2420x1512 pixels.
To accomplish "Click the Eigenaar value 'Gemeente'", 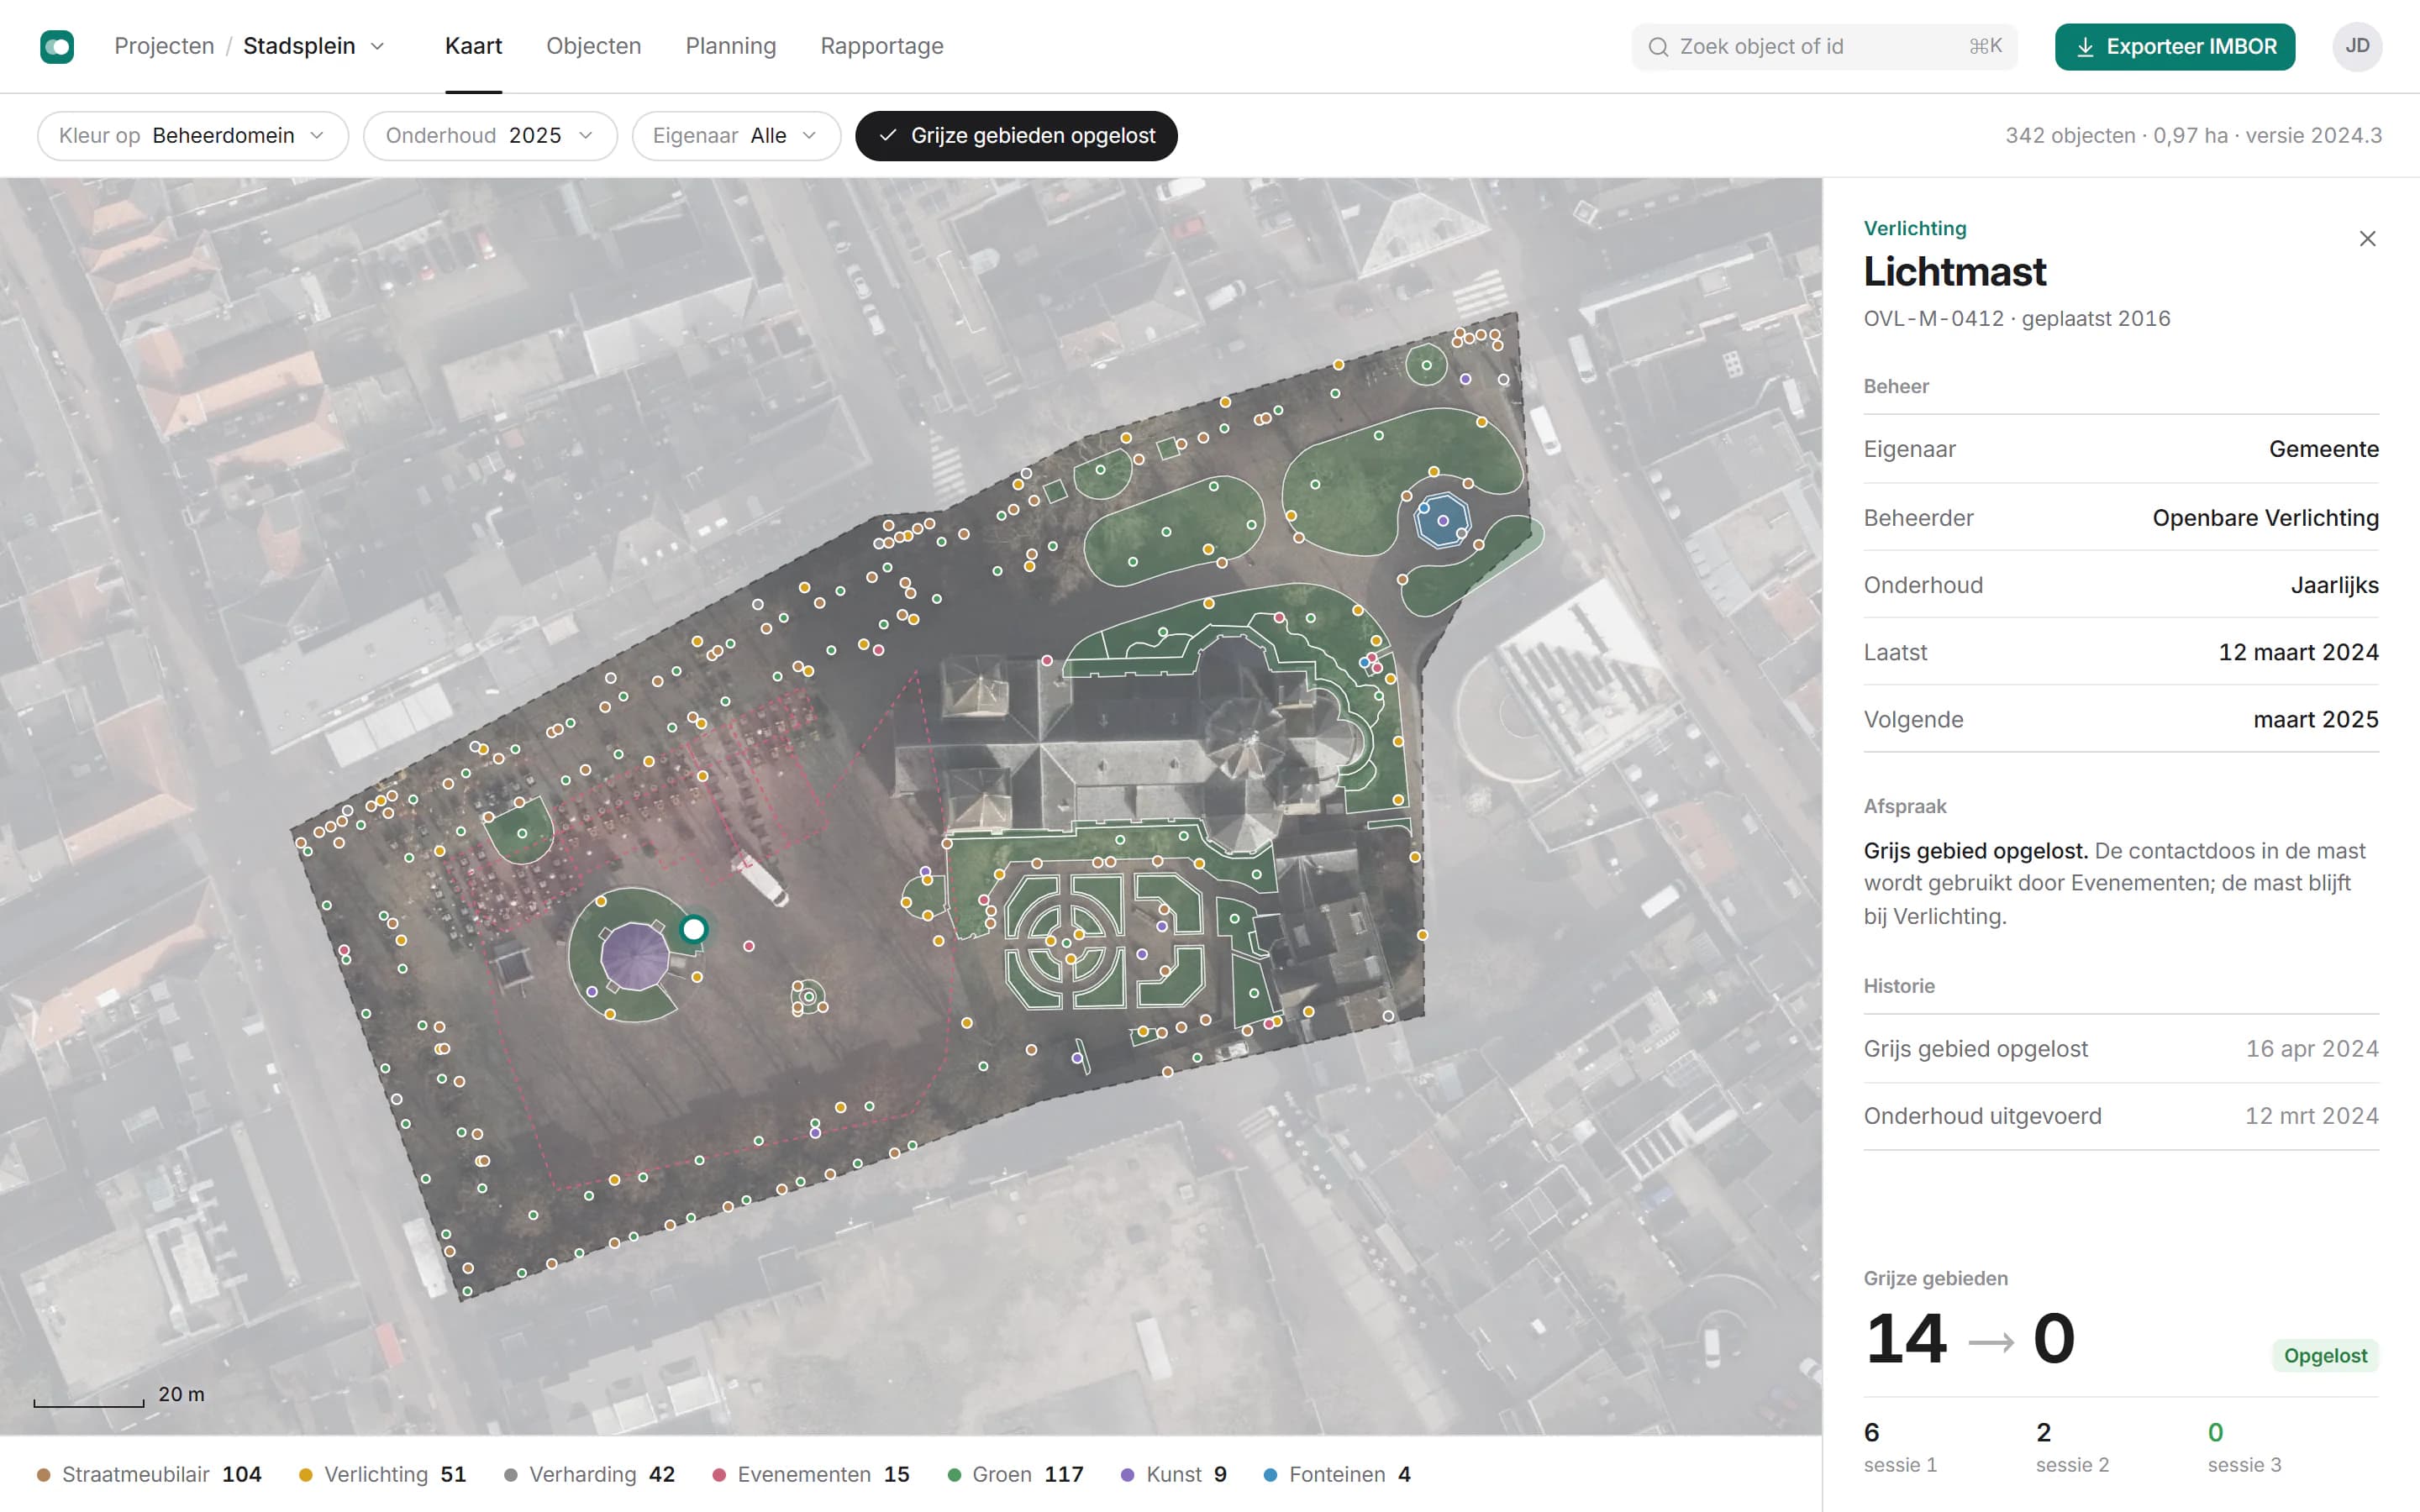I will [2323, 449].
